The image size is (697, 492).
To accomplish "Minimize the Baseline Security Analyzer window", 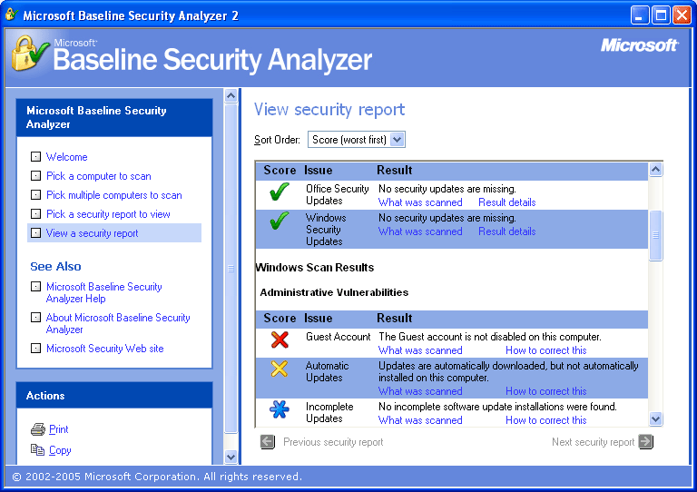I will pos(640,15).
